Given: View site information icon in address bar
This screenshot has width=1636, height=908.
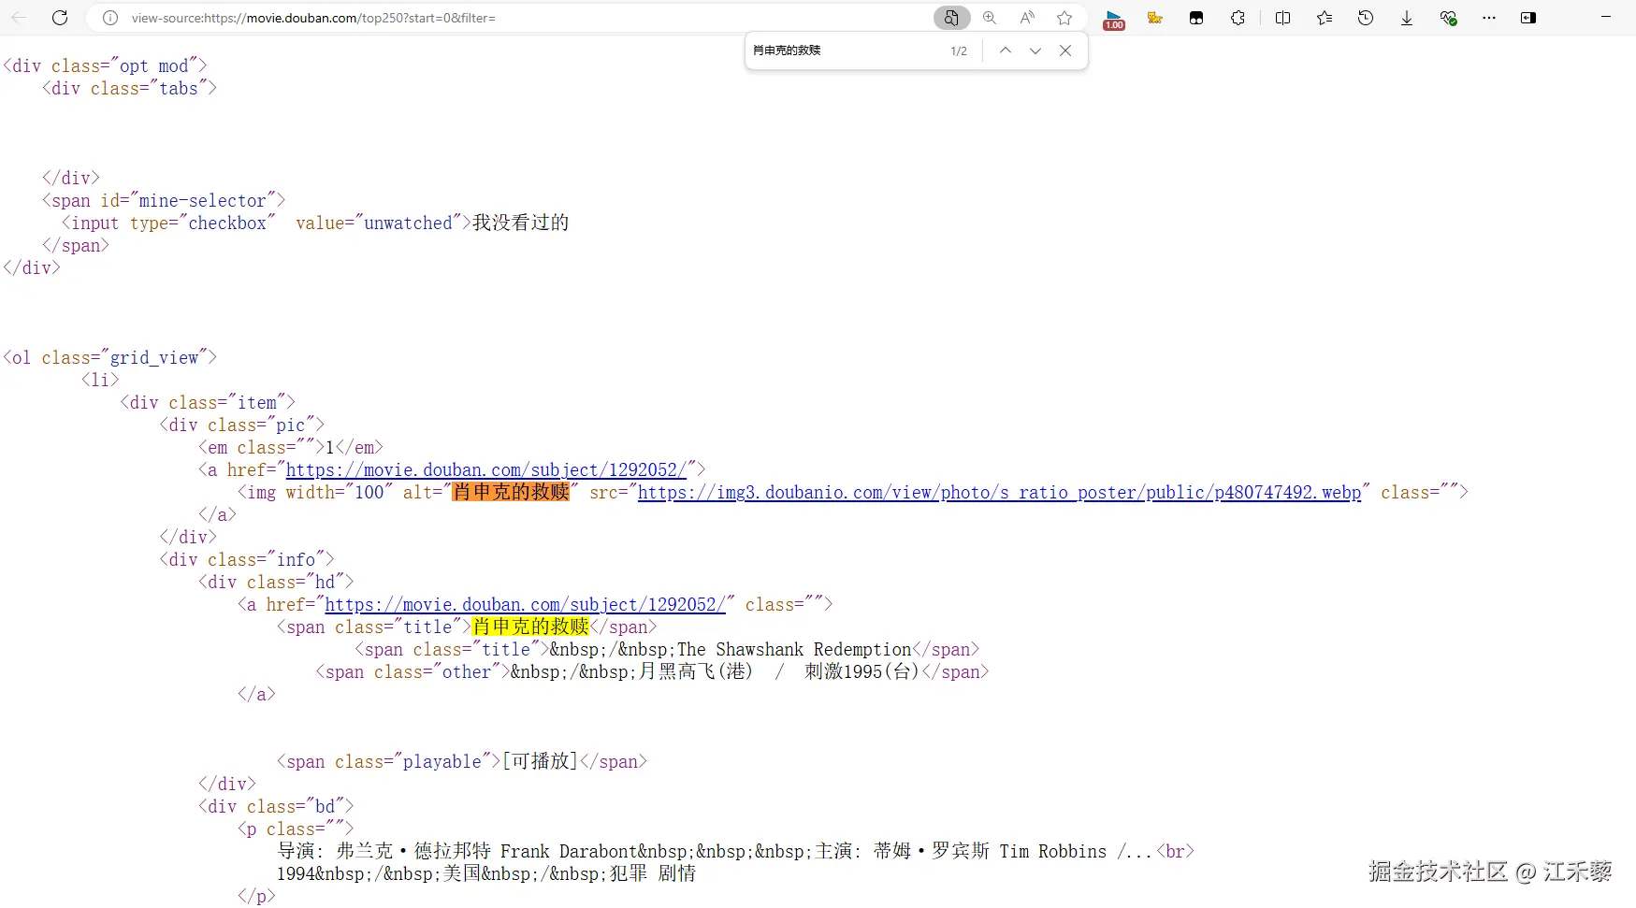Looking at the screenshot, I should (110, 18).
